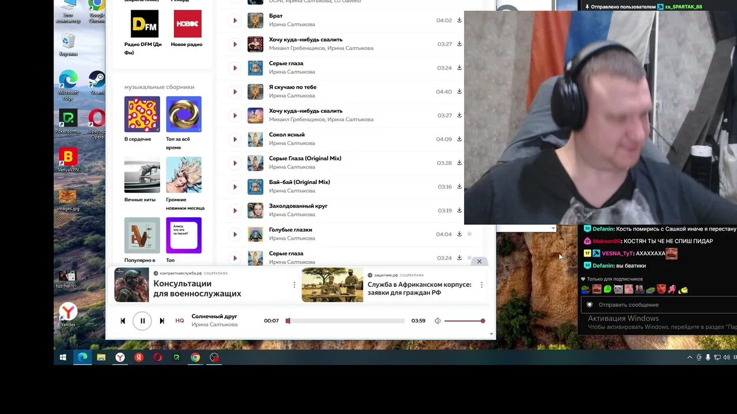The image size is (737, 414).
Task: Switch to Google Chrome on the taskbar
Action: (196, 358)
